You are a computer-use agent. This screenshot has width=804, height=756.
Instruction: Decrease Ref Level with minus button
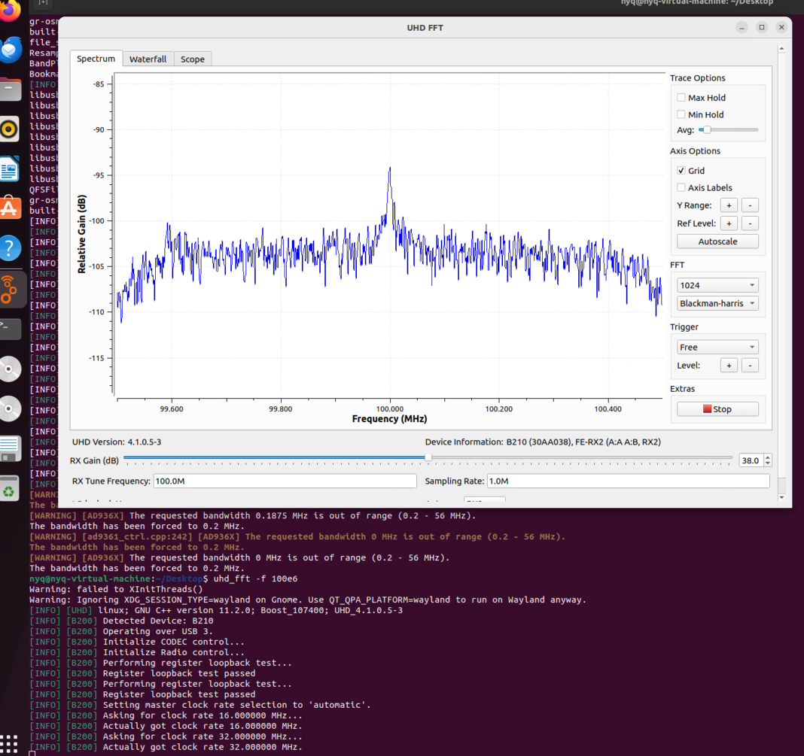750,223
